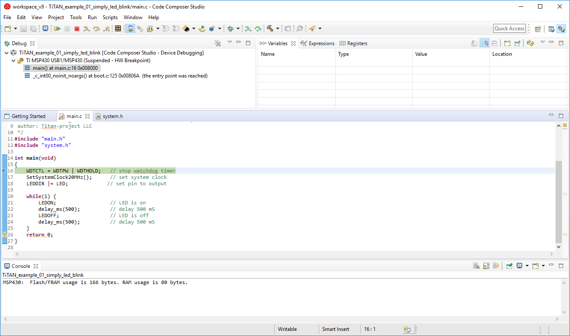Switch to the Registers tab
570x336 pixels.
tap(353, 43)
